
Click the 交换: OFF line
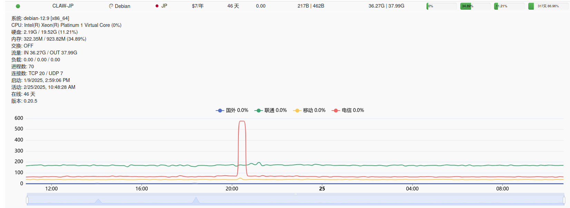[x=22, y=46]
